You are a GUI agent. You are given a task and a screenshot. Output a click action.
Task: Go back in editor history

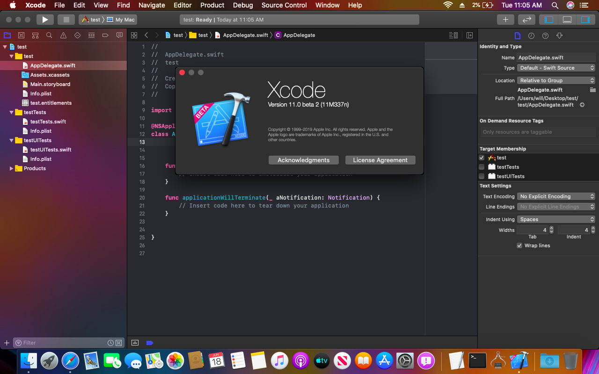[146, 35]
